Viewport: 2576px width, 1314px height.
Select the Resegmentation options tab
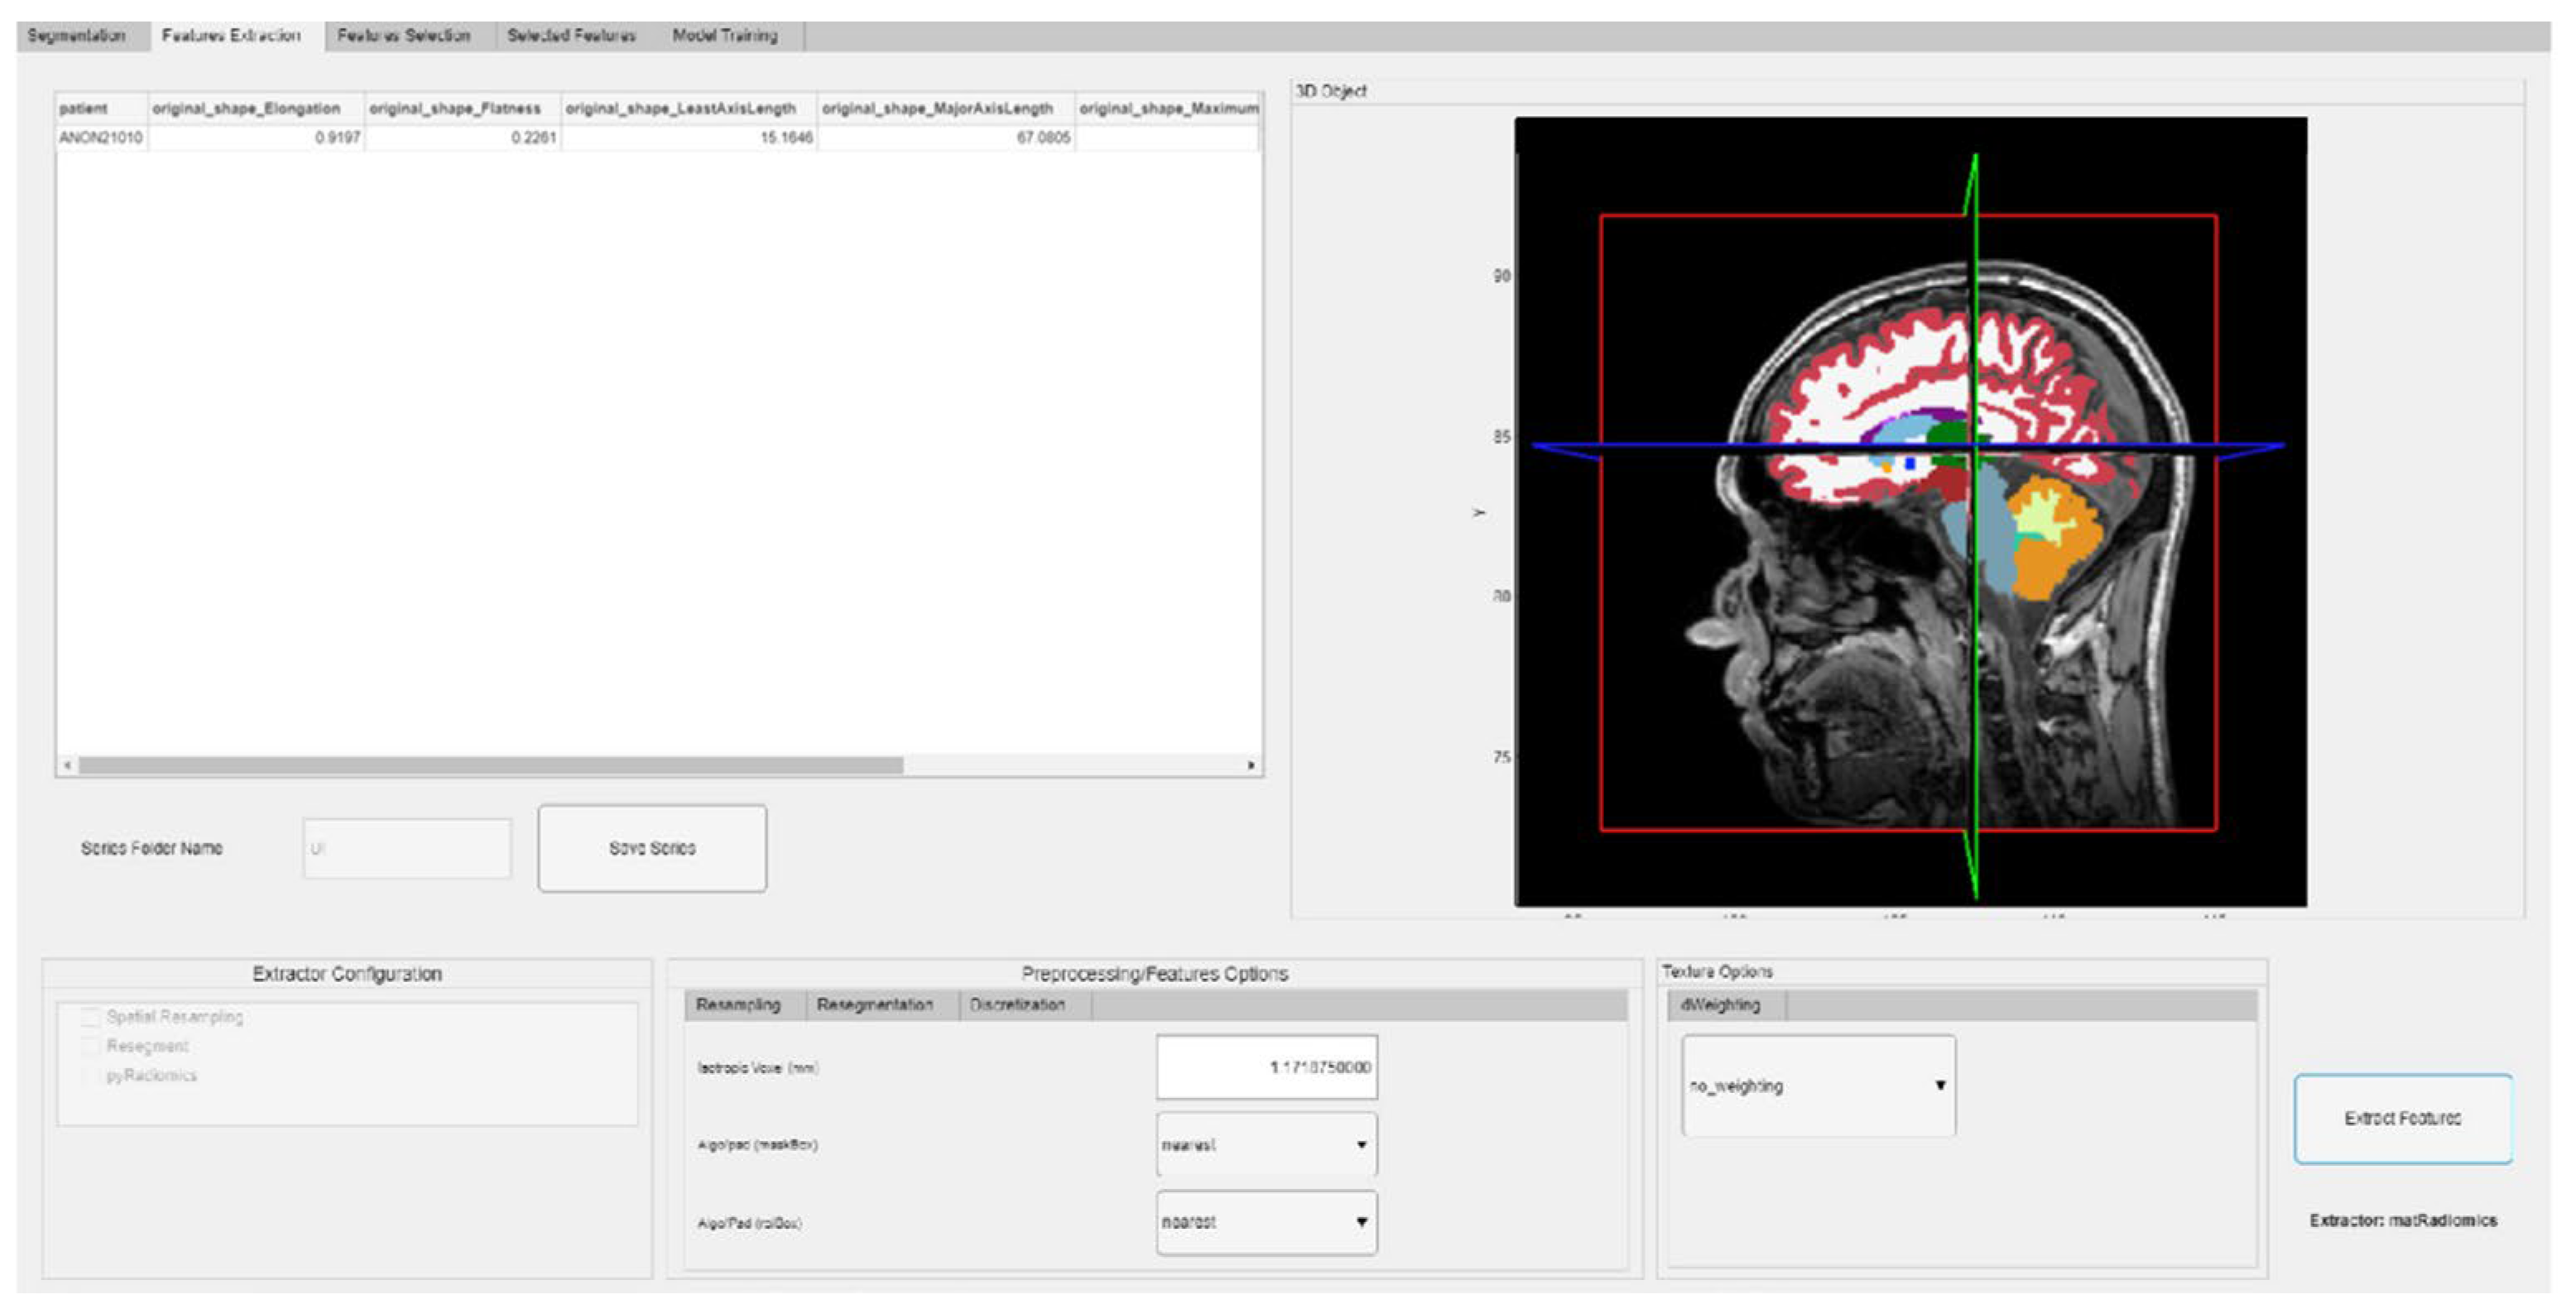click(874, 1005)
